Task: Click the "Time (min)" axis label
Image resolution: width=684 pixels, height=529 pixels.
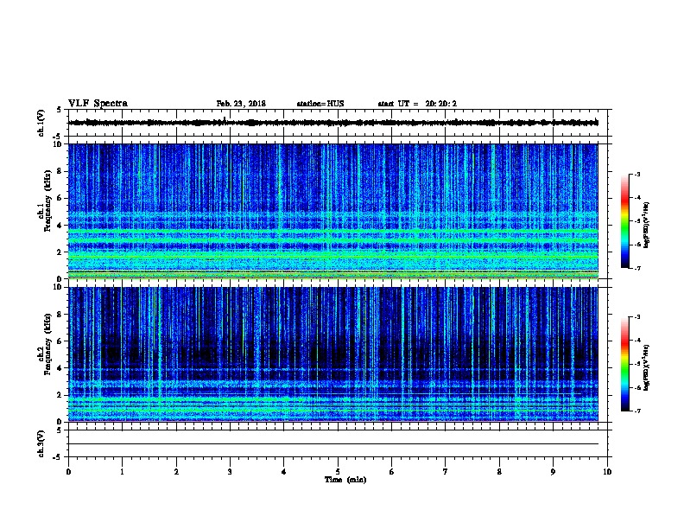Action: click(x=345, y=480)
